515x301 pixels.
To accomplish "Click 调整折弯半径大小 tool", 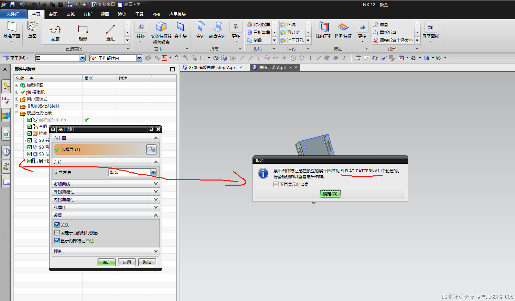I will (393, 40).
